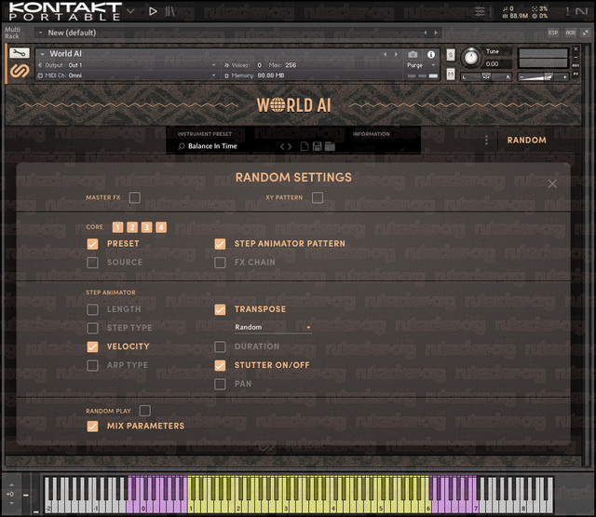Toggle core 3 button
Image resolution: width=596 pixels, height=517 pixels.
pyautogui.click(x=147, y=227)
